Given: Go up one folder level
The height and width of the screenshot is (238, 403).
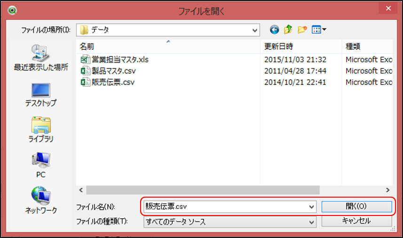Looking at the screenshot, I should tap(288, 30).
